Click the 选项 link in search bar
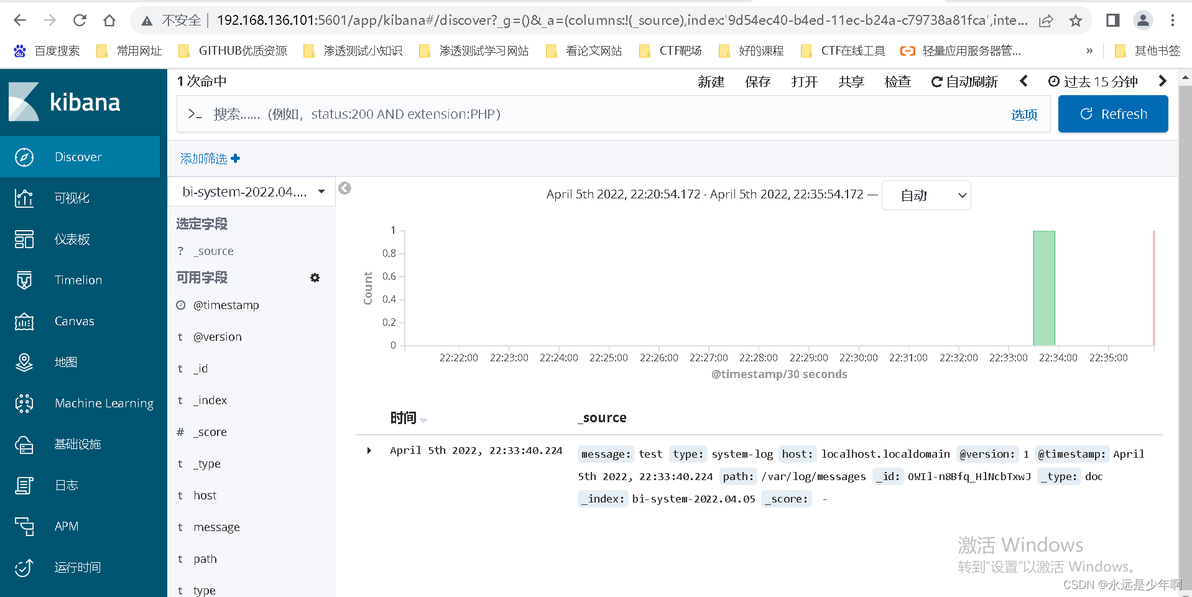 click(1024, 114)
